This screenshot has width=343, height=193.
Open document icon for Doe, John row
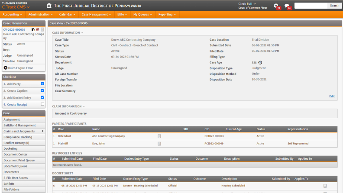(x=159, y=143)
